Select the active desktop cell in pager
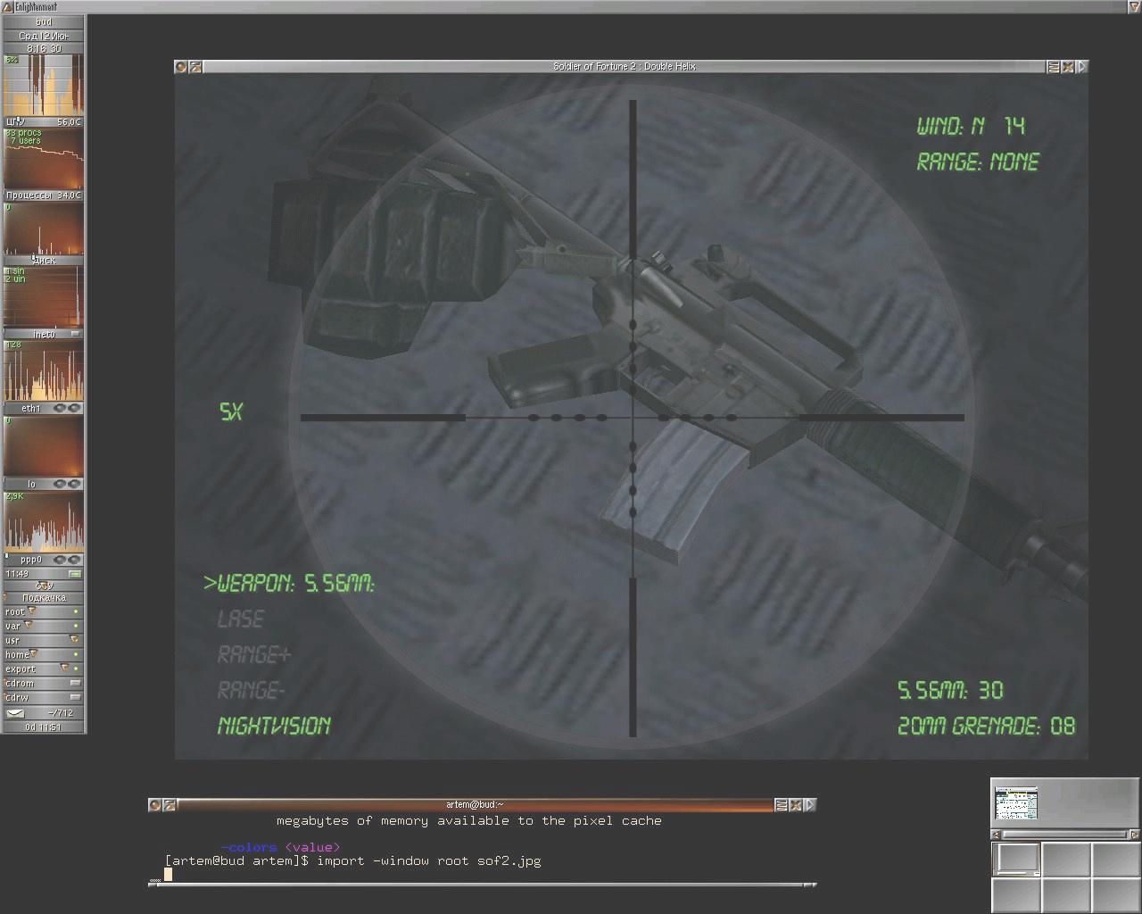The width and height of the screenshot is (1142, 914). click(x=1016, y=860)
